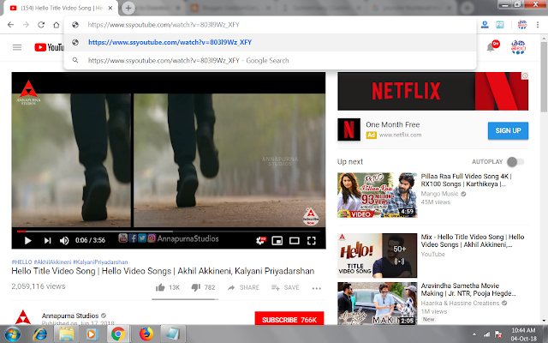Screen dimensions: 548x343
Task: Click the Mango Music channel name
Action: click(x=439, y=194)
